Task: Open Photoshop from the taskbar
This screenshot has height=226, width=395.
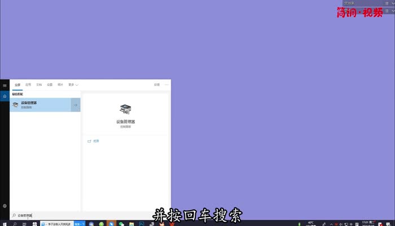Action: tap(142, 224)
